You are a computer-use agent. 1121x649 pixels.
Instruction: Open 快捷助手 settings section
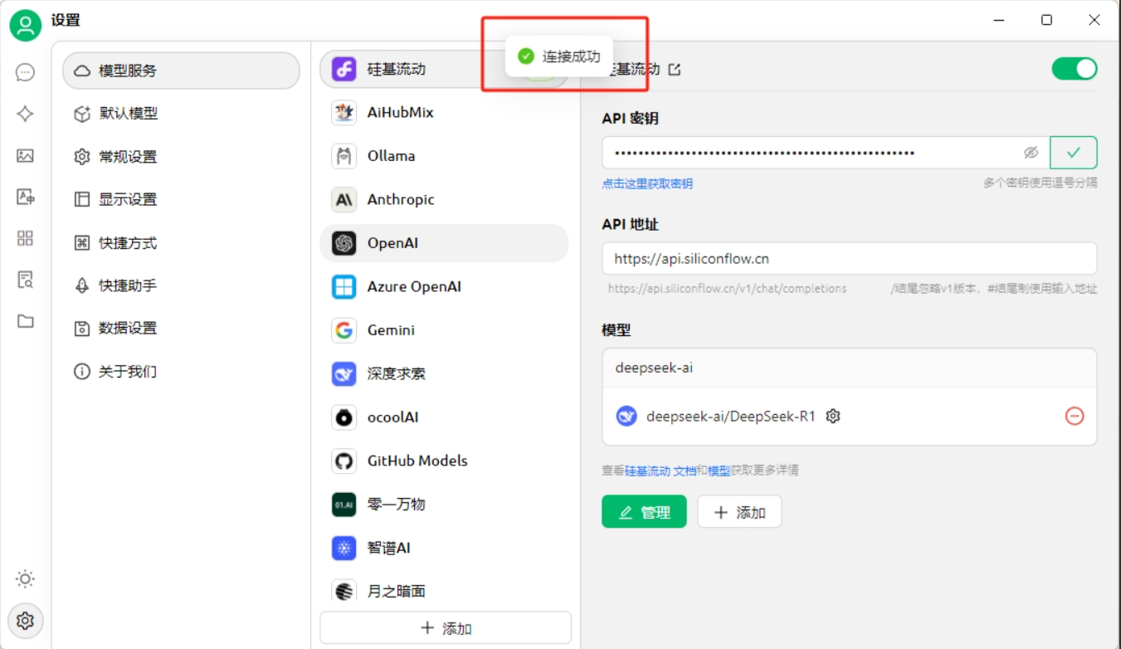coord(181,285)
